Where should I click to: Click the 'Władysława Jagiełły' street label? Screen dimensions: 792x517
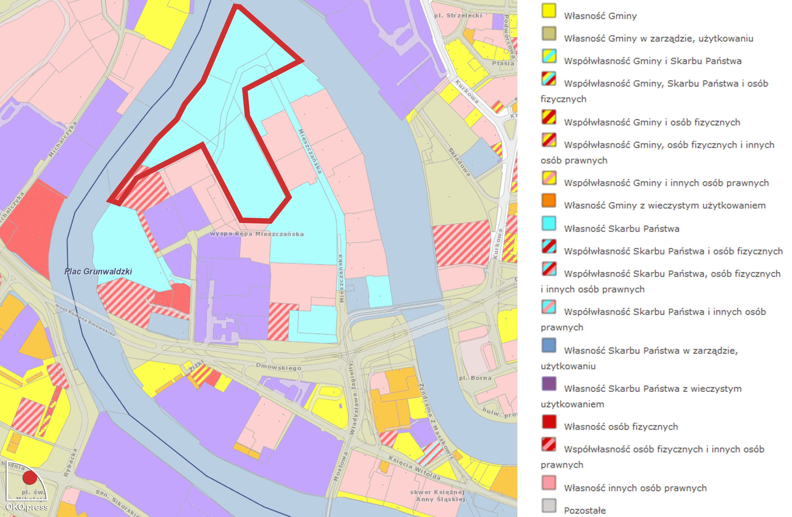354,398
